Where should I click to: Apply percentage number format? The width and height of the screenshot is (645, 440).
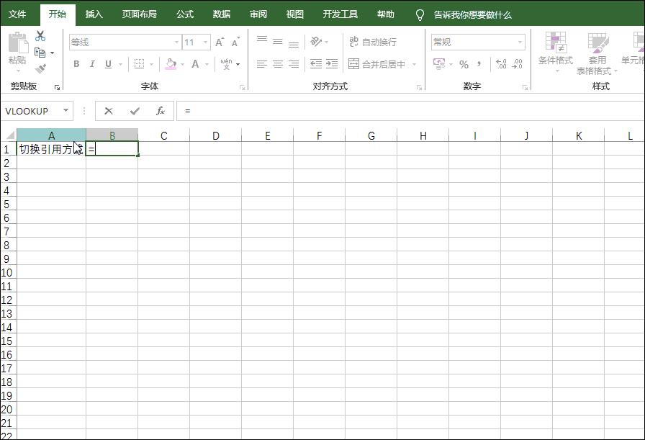(x=464, y=63)
